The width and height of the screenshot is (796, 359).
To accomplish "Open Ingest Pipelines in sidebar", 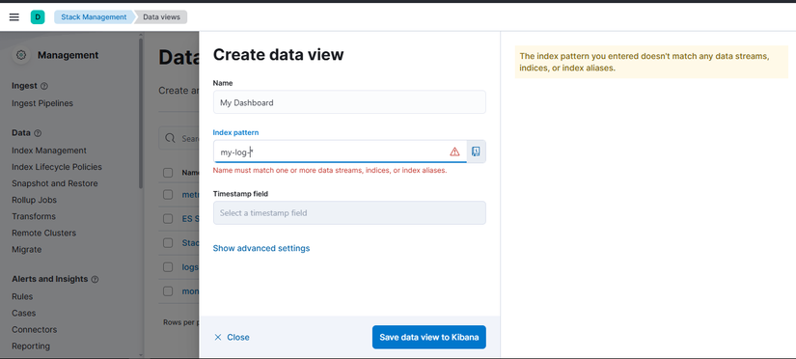I will 42,103.
